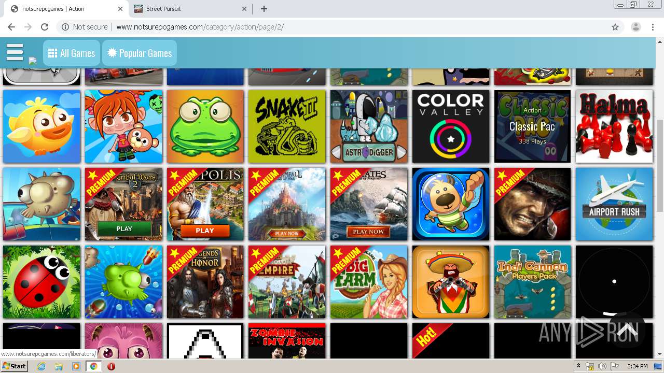Reload the current page

point(45,27)
